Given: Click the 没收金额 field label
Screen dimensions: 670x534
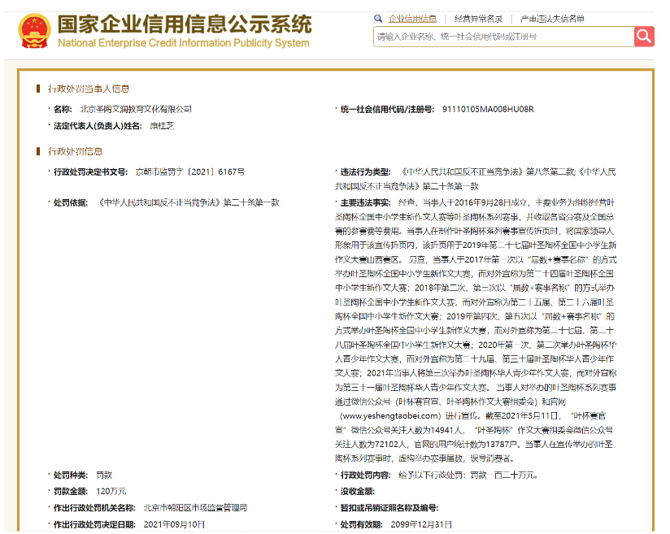Looking at the screenshot, I should 357,491.
